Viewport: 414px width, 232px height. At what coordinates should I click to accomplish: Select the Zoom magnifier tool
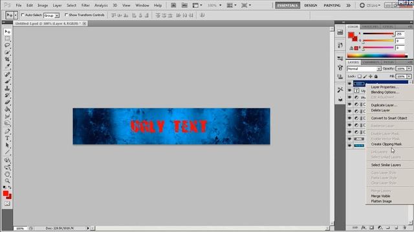7,181
